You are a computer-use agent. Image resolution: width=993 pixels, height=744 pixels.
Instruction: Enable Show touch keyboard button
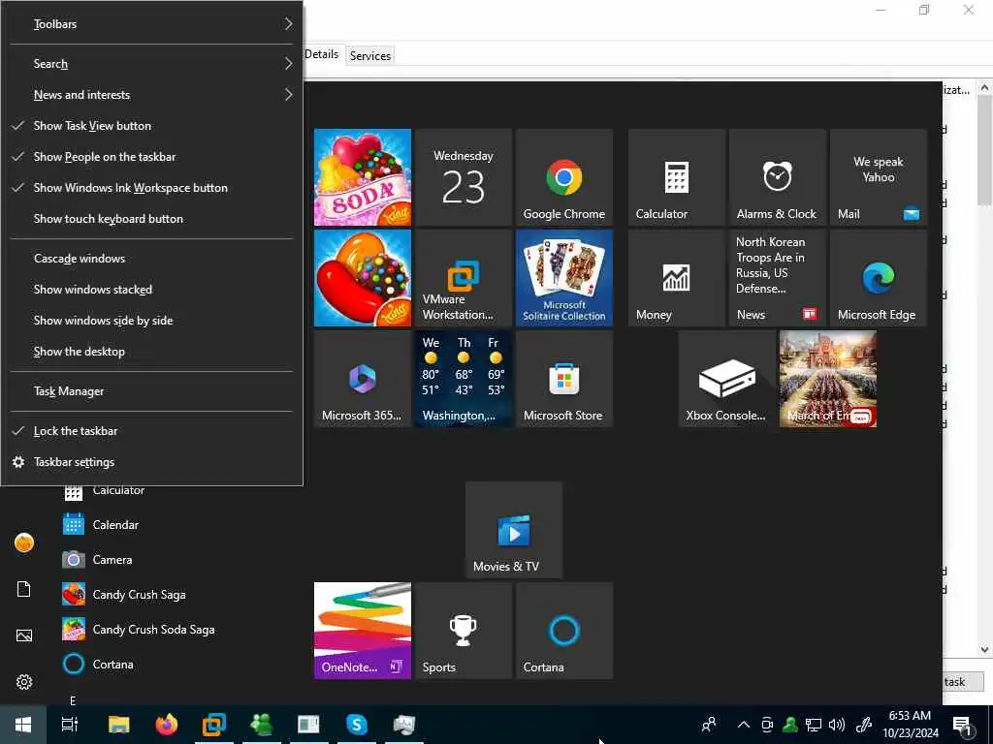pyautogui.click(x=152, y=218)
